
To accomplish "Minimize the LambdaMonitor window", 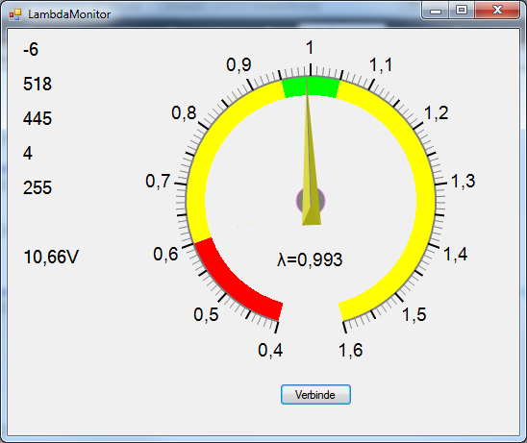I will pos(436,11).
